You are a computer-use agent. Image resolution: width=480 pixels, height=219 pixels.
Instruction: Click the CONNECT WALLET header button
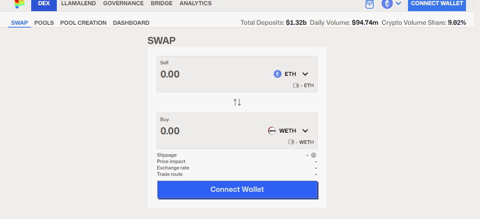point(437,4)
